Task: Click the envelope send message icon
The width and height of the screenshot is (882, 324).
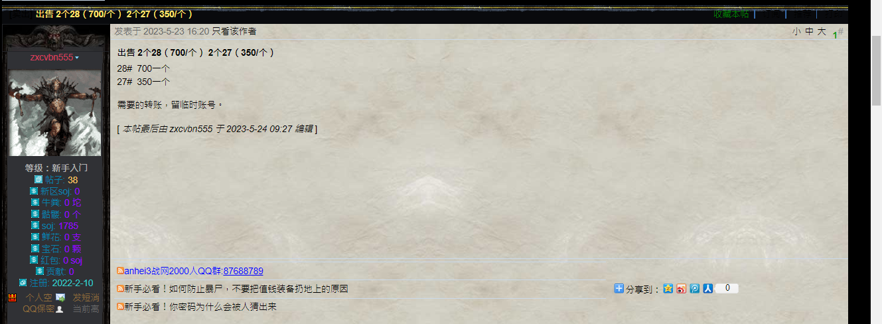Action: (60, 297)
